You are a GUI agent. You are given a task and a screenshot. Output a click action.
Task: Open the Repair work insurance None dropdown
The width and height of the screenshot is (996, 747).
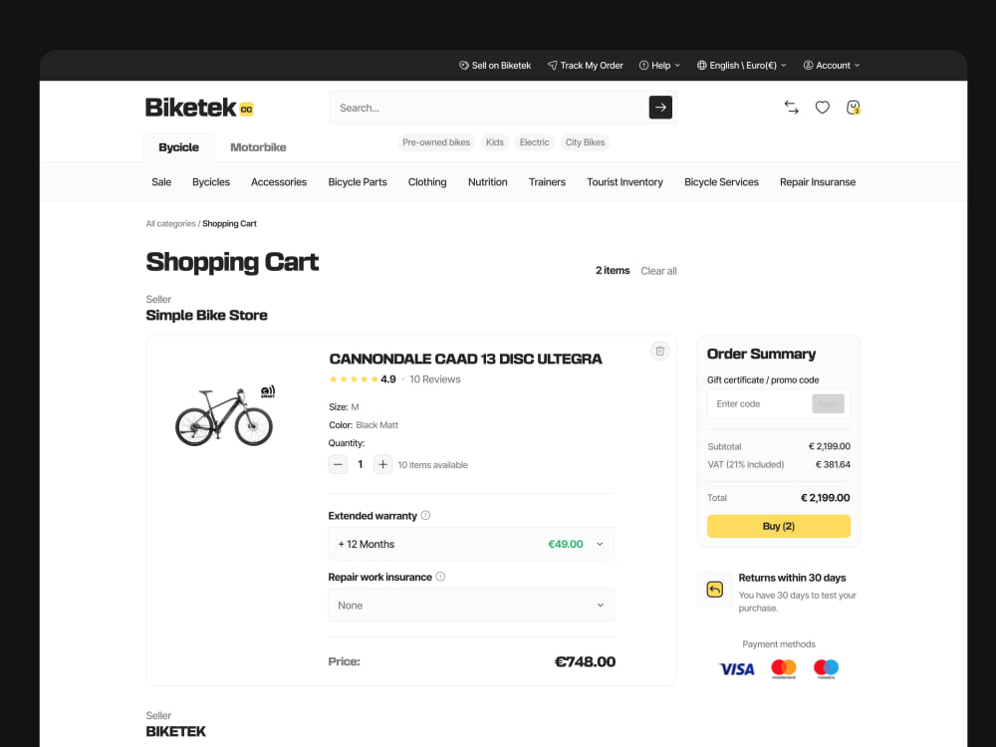pyautogui.click(x=471, y=605)
